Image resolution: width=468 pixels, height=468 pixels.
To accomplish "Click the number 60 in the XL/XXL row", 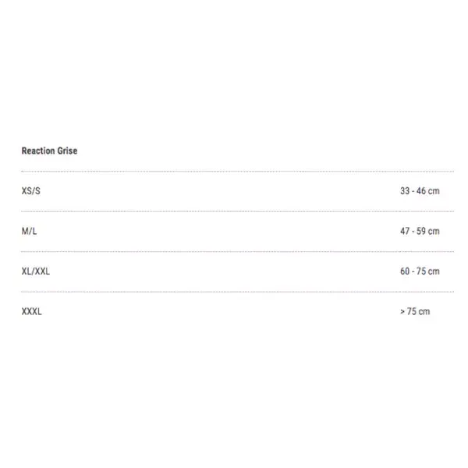I will click(x=405, y=271).
